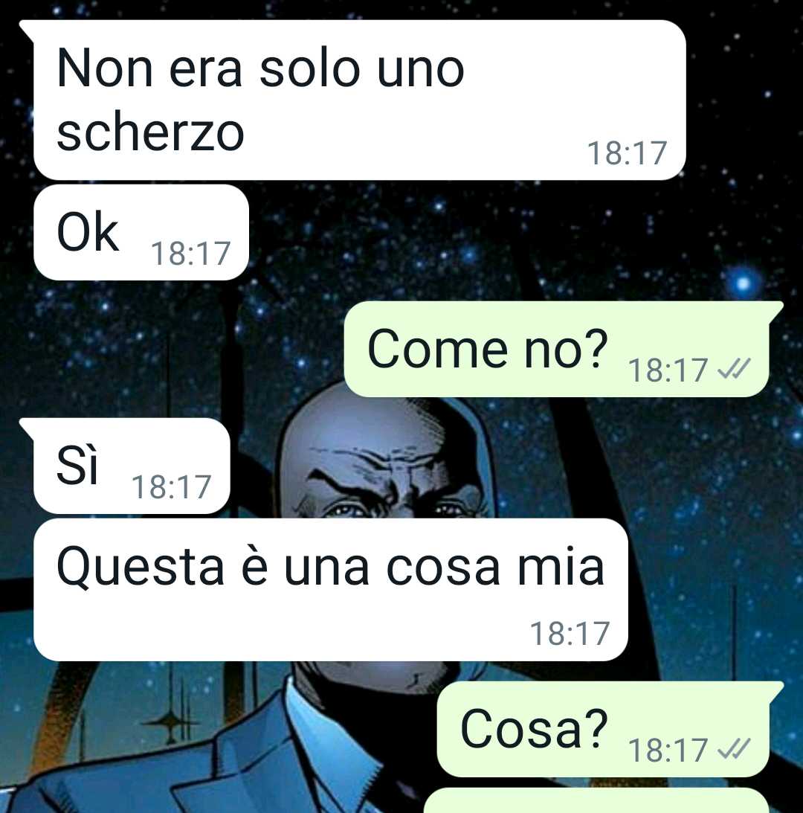Click the 18:17 timestamp beside "Cosa?"
This screenshot has width=803, height=813.
(668, 750)
